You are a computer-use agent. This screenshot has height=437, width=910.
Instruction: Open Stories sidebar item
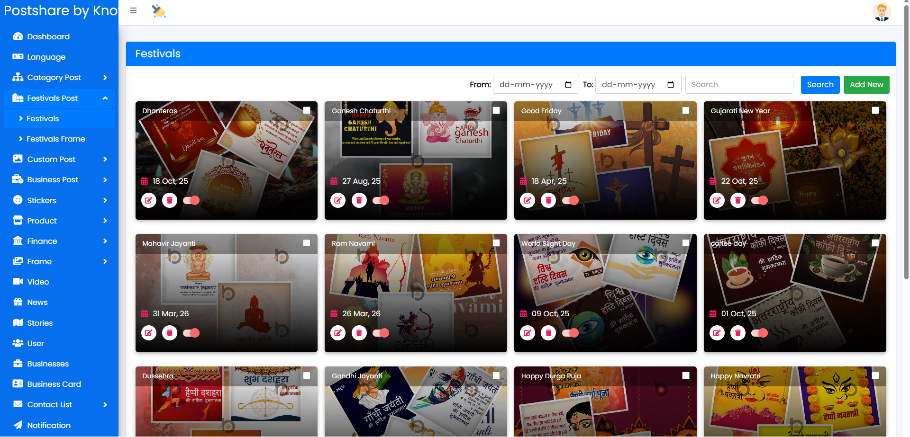tap(59, 323)
